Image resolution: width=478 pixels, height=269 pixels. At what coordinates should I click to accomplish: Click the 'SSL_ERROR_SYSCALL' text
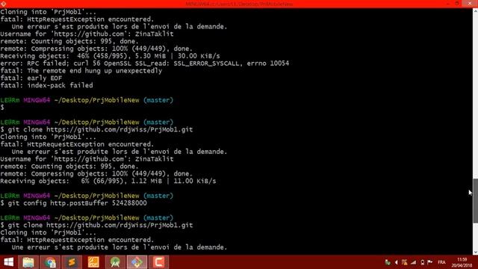pyautogui.click(x=206, y=64)
